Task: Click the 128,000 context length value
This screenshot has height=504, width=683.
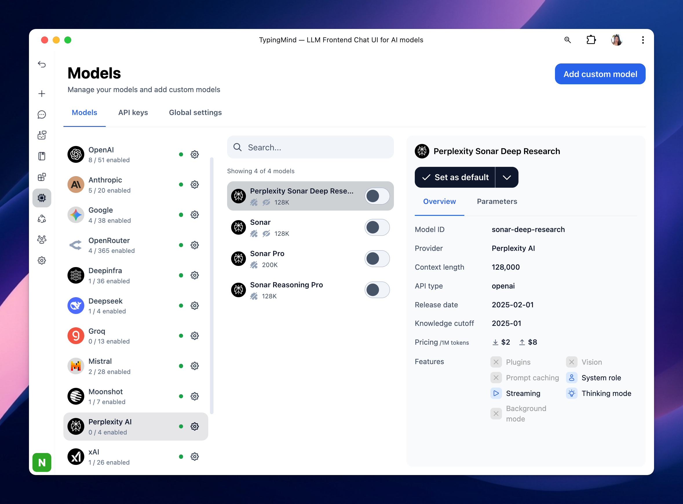Action: [x=505, y=267]
